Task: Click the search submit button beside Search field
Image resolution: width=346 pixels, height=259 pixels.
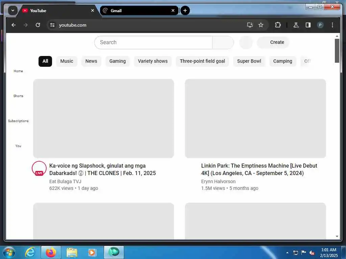Action: [x=223, y=42]
